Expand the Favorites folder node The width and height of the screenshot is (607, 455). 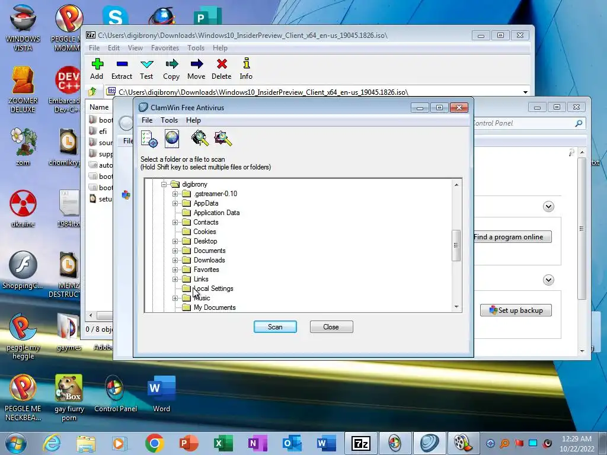pos(175,270)
